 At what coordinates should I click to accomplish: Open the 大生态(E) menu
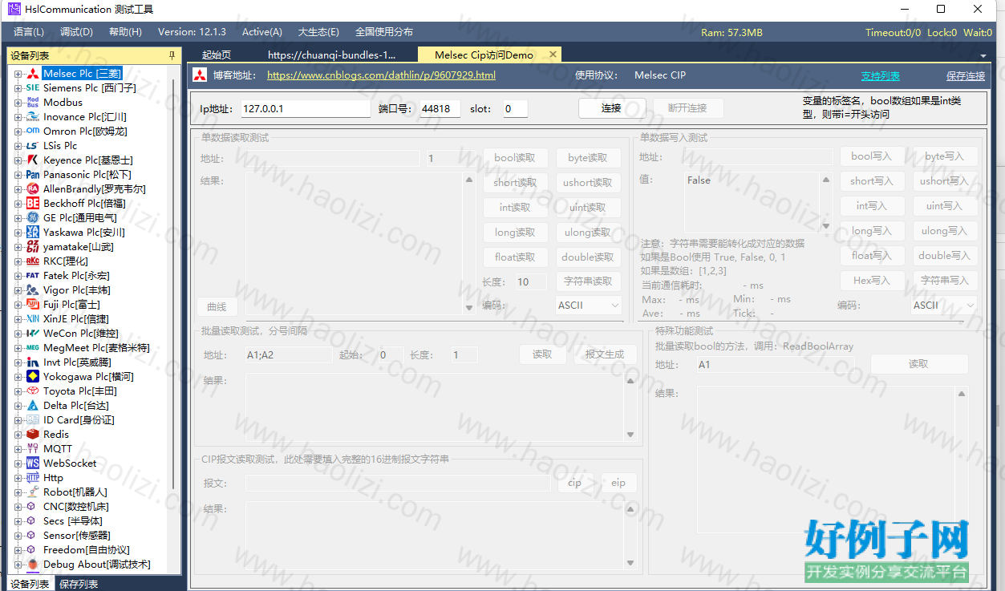pyautogui.click(x=318, y=32)
